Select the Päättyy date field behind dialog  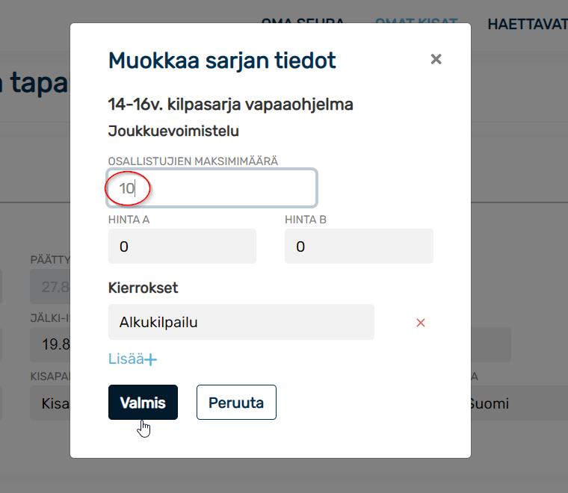tap(50, 286)
